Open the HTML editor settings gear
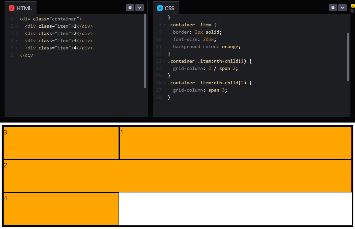 coord(130,8)
